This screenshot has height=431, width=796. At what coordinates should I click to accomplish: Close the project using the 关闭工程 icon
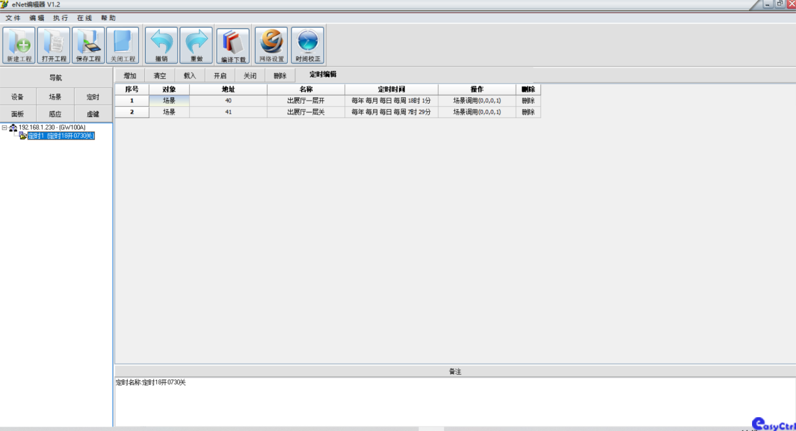pyautogui.click(x=123, y=45)
